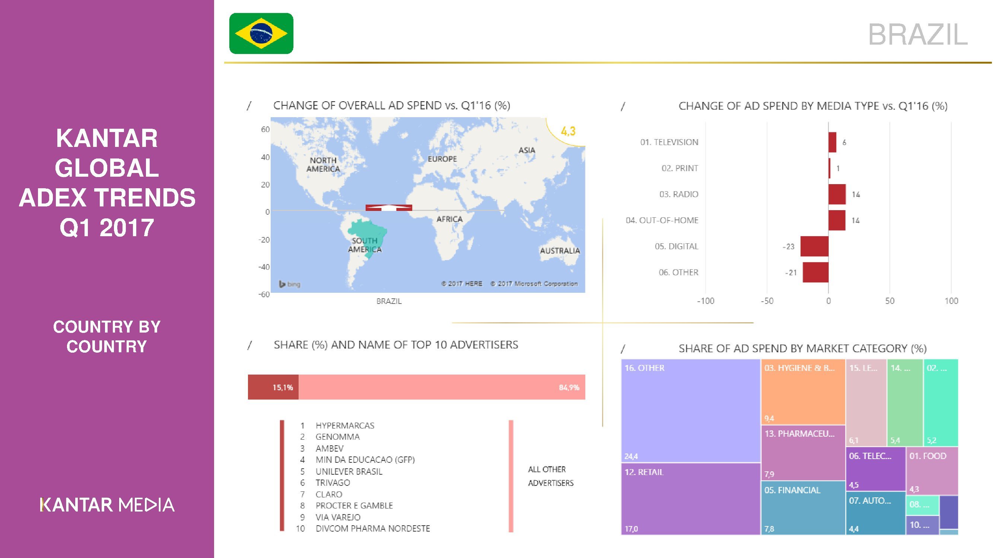This screenshot has width=993, height=558.
Task: Click the ASIA map label
Action: click(x=526, y=150)
